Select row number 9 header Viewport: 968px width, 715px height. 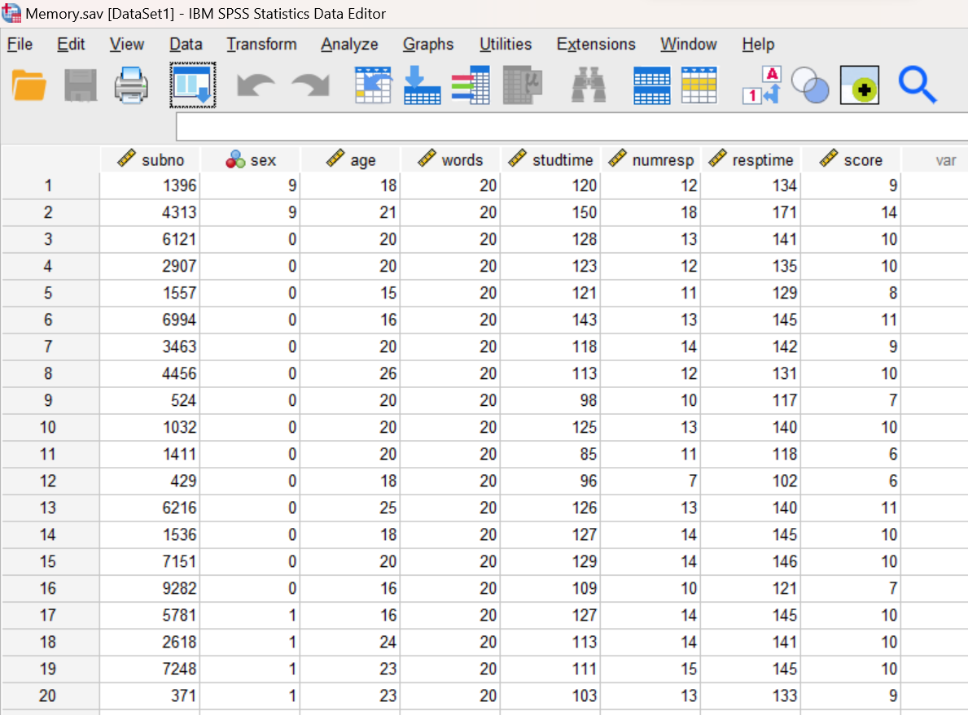[x=49, y=399]
